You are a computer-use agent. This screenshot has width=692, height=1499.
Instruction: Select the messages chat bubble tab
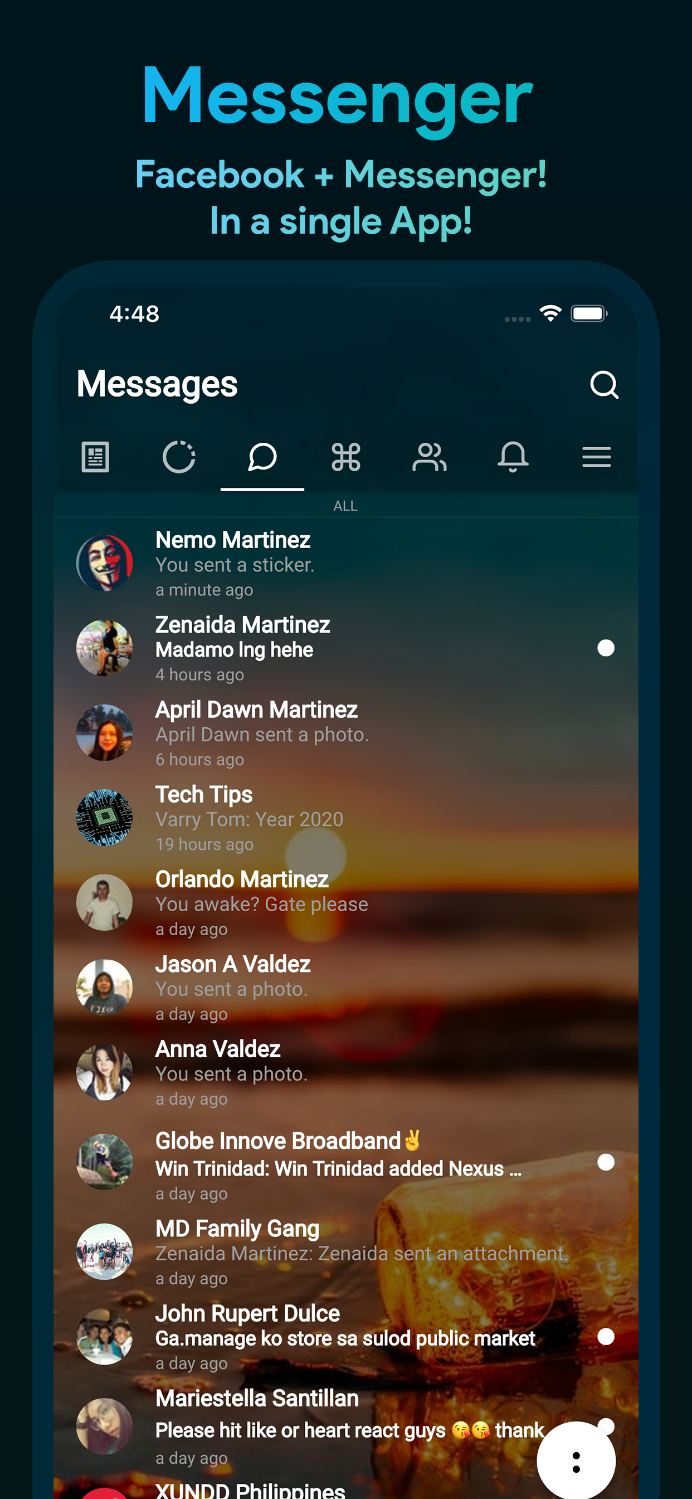tap(262, 457)
